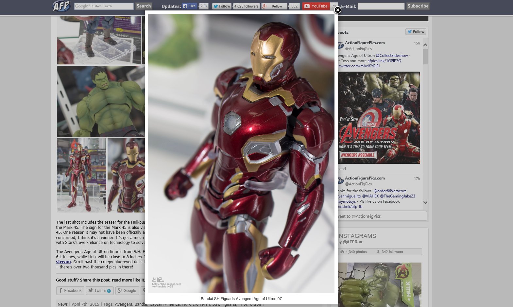The width and height of the screenshot is (513, 307).
Task: Open the full-body Iron Man thumbnail
Action: [x=81, y=175]
